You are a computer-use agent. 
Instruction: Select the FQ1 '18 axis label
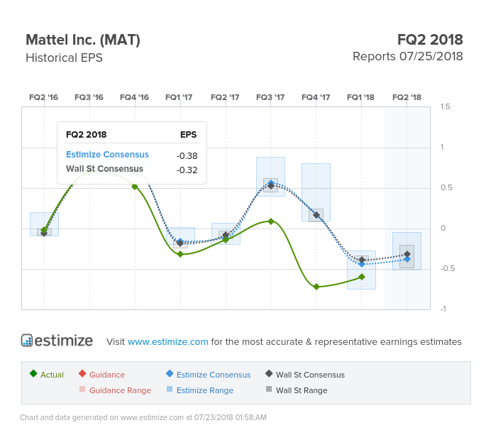pos(361,97)
